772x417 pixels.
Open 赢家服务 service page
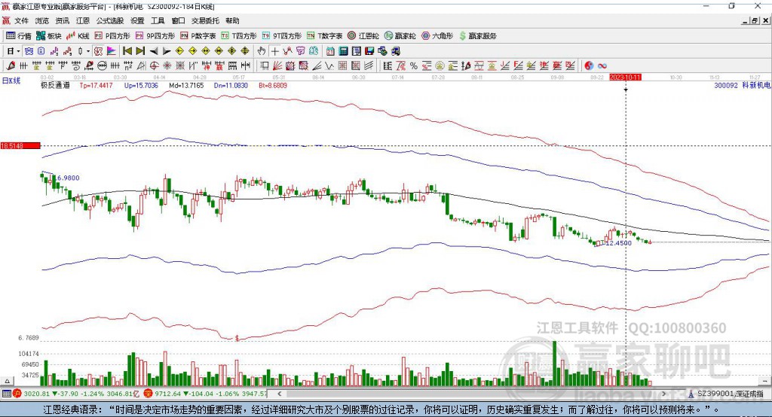(477, 36)
